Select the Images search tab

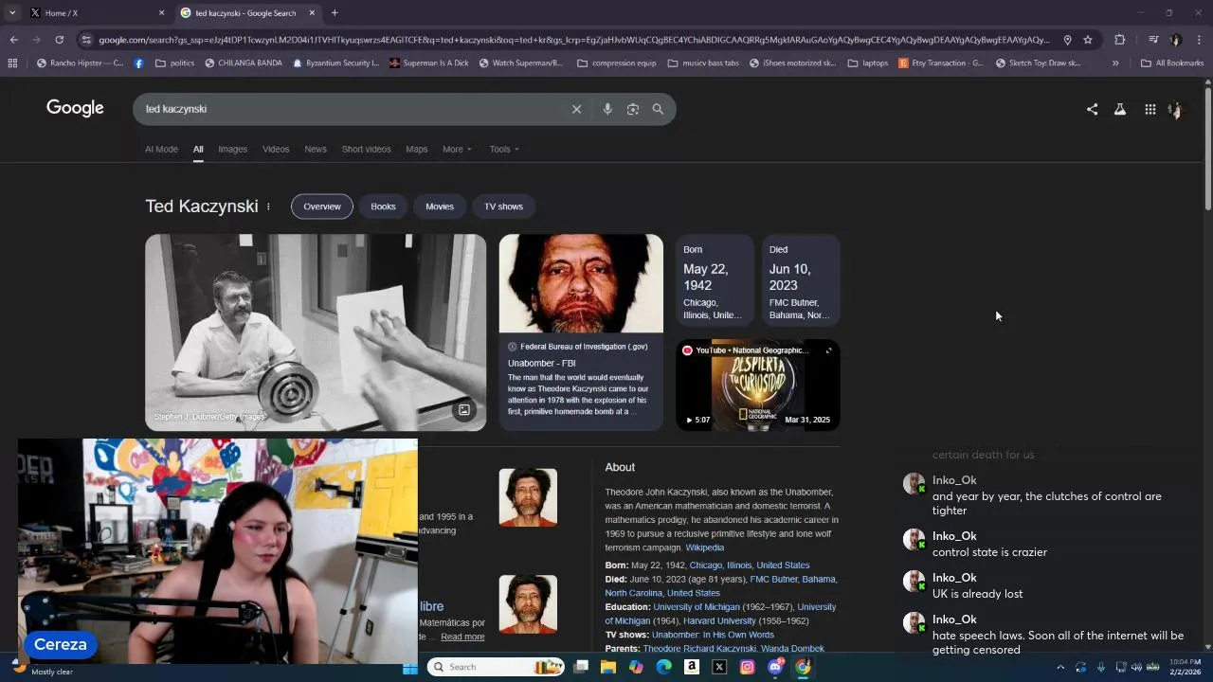tap(232, 149)
